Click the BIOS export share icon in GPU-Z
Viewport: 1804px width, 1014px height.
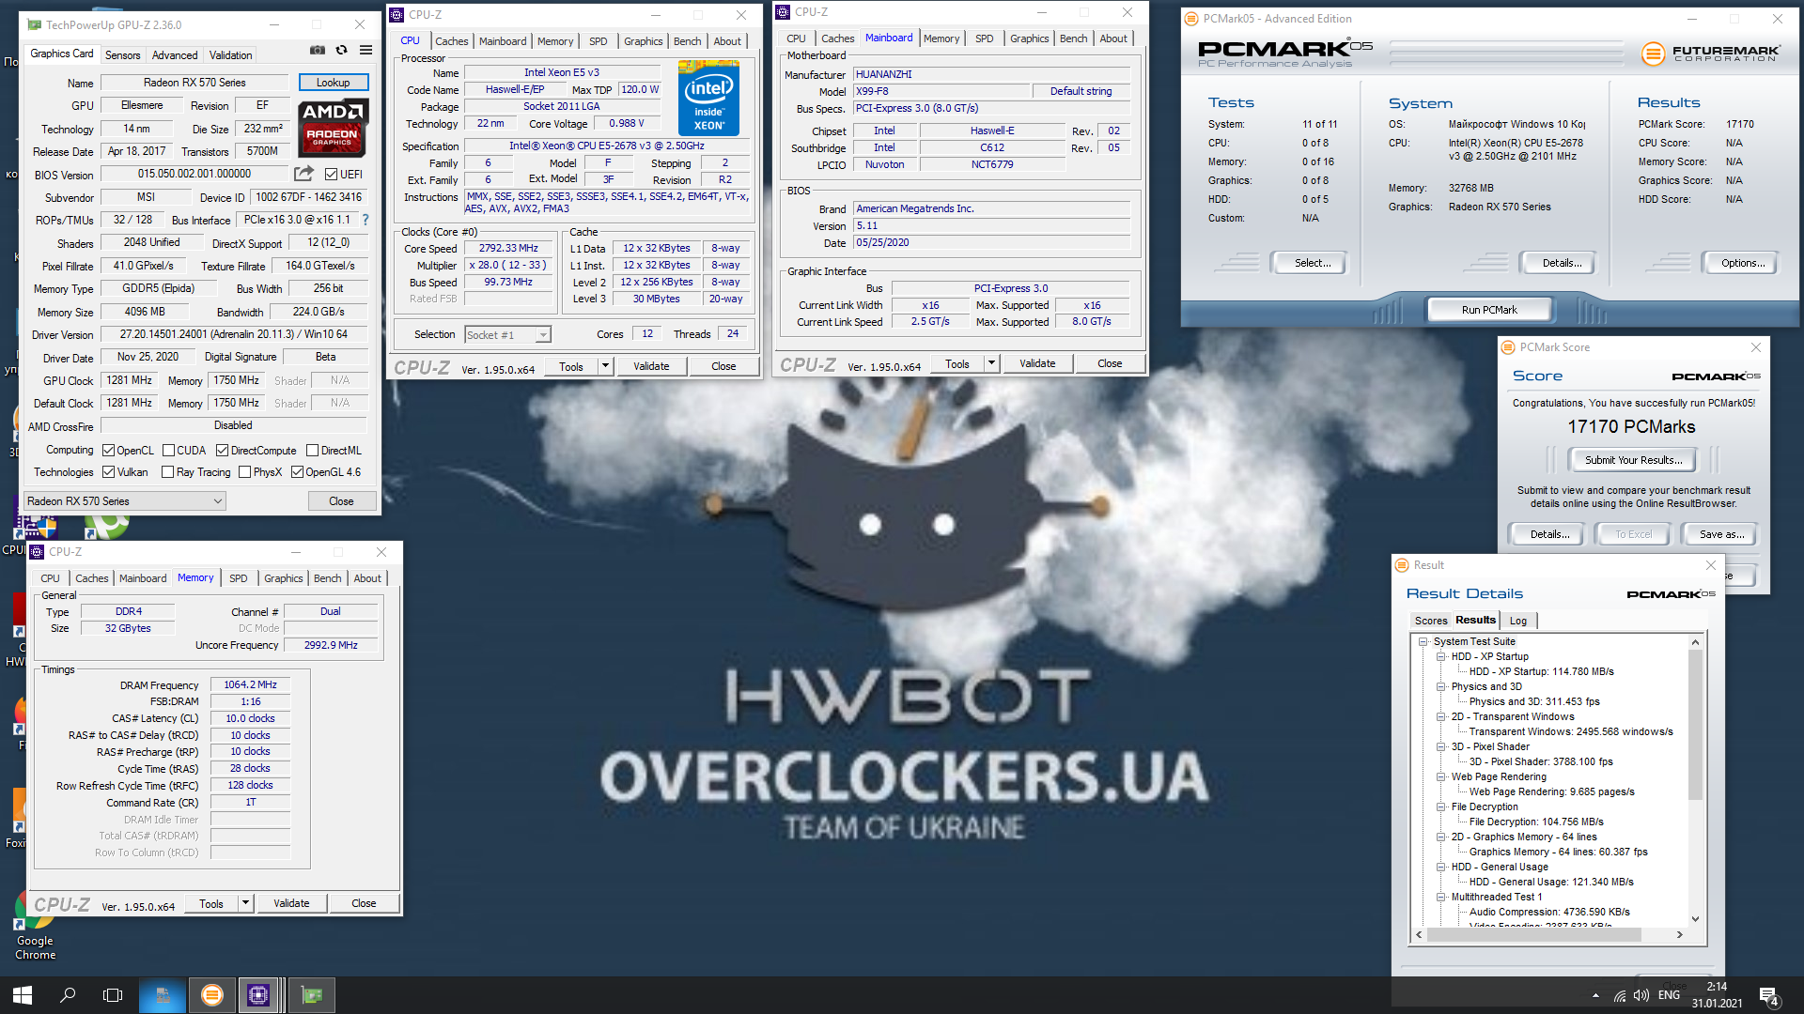coord(303,174)
